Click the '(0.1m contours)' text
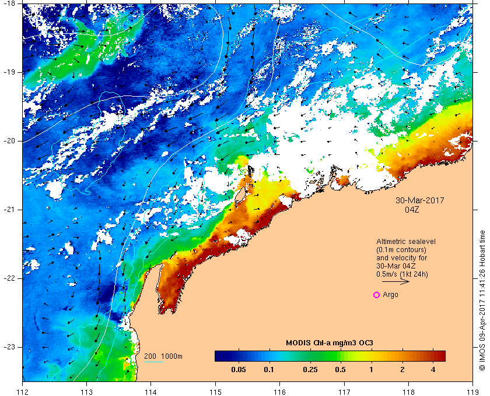Viewport: 490px width, 396px height. (x=401, y=250)
